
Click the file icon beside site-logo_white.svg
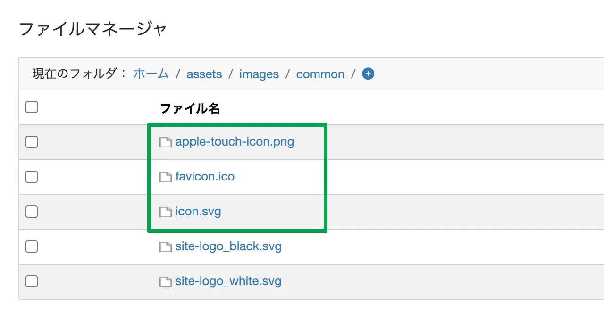(165, 282)
